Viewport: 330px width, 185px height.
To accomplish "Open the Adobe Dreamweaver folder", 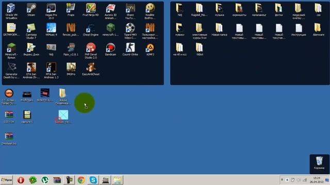I will click(x=62, y=94).
